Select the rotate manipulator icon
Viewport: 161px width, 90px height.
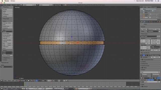coord(38,80)
